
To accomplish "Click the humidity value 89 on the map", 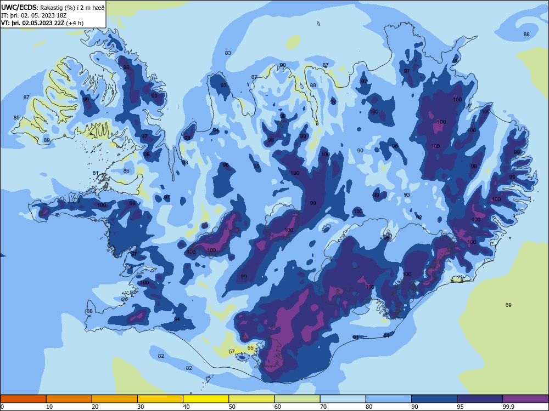I will click(x=47, y=140).
